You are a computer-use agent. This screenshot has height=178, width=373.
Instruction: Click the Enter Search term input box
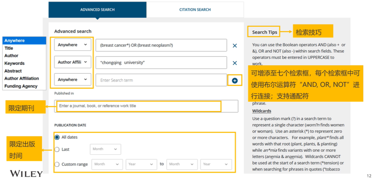click(x=161, y=80)
